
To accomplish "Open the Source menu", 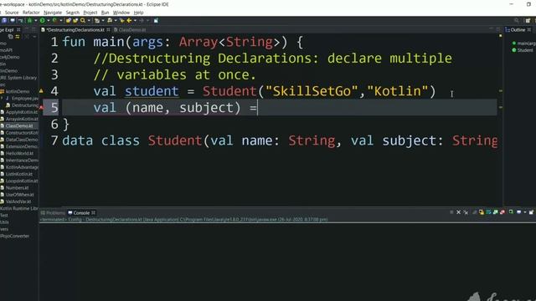I will pyautogui.click(x=12, y=13).
